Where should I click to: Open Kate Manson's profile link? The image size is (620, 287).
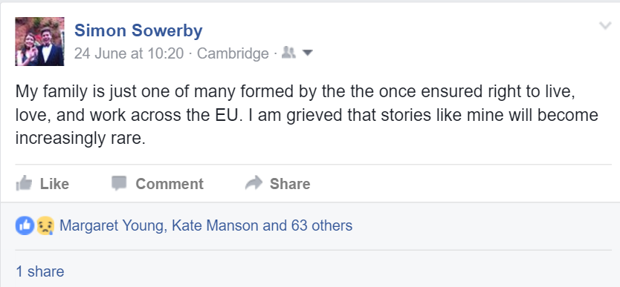(x=215, y=225)
